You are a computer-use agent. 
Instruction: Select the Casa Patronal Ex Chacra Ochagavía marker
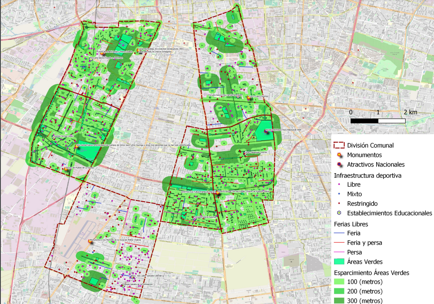point(138,50)
